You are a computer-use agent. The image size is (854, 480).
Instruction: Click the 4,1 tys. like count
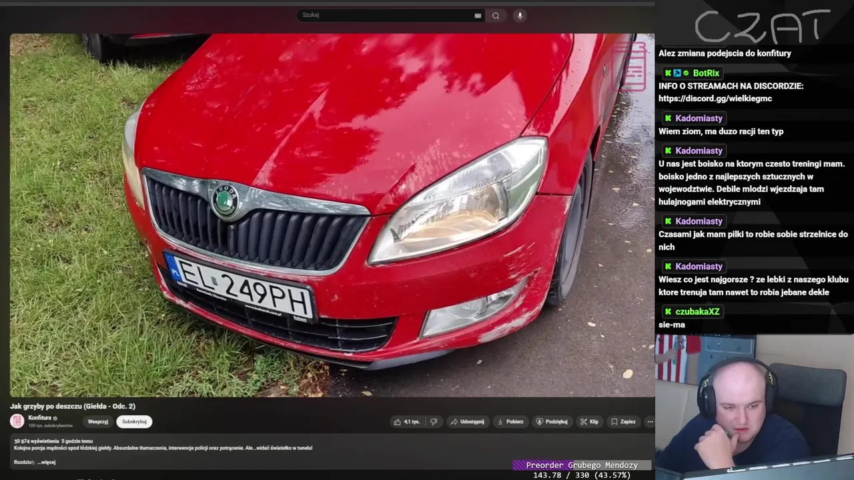tap(412, 422)
